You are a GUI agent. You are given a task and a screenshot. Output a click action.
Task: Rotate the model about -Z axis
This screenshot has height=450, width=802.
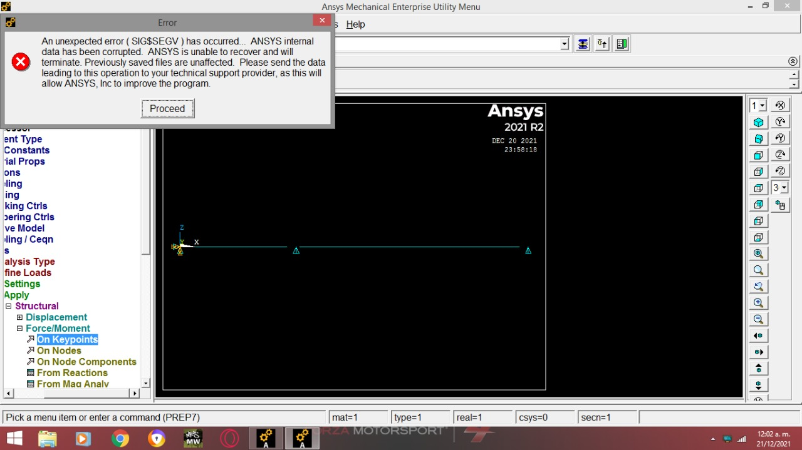(x=780, y=171)
